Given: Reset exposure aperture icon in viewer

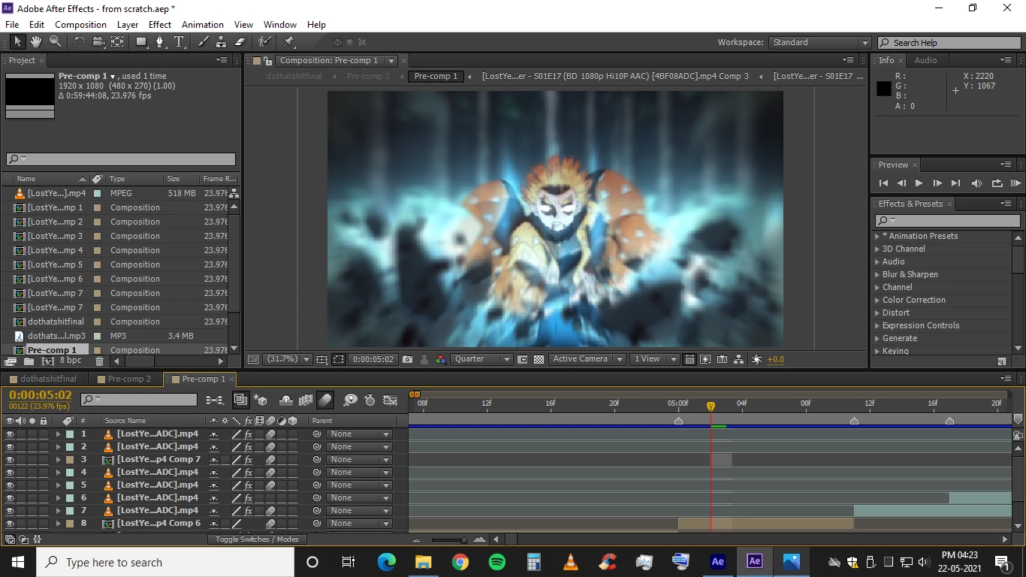Looking at the screenshot, I should [756, 359].
